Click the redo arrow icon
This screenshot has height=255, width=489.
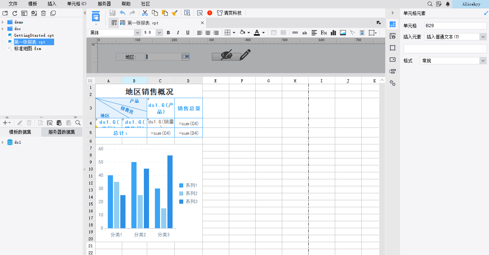(132, 13)
